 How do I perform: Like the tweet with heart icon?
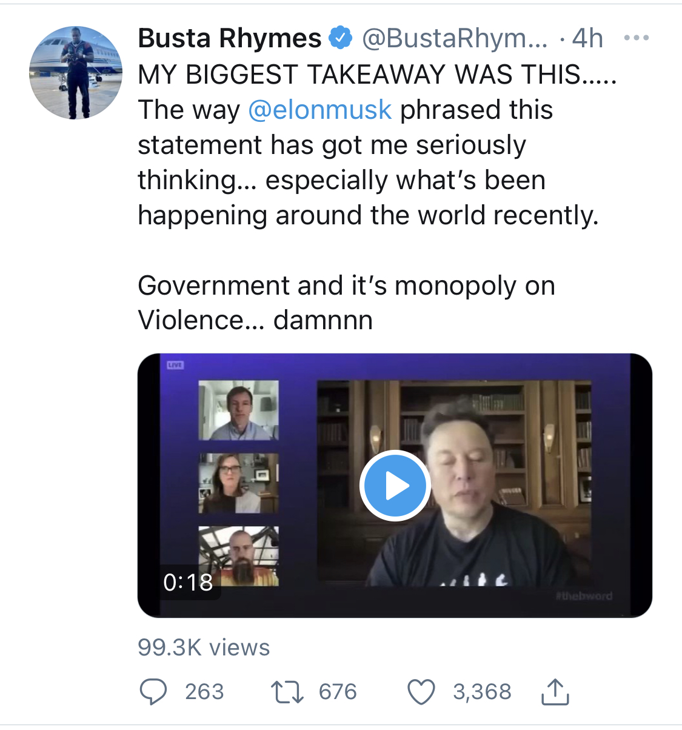pyautogui.click(x=421, y=692)
